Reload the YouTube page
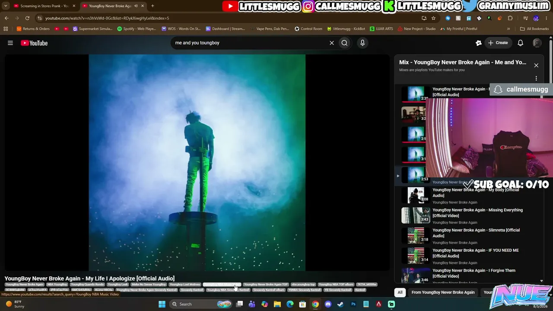Image resolution: width=553 pixels, height=311 pixels. 27,18
